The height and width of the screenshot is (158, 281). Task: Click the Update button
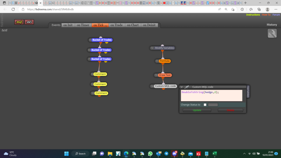(x=197, y=110)
